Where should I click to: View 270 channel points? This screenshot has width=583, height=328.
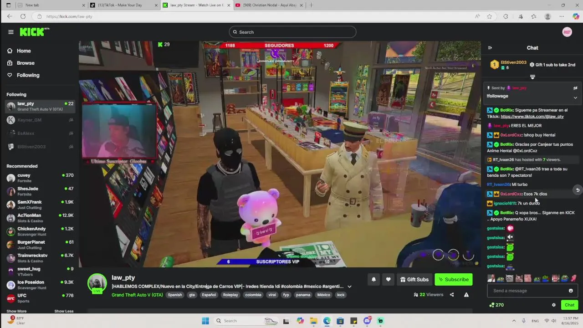[496, 305]
